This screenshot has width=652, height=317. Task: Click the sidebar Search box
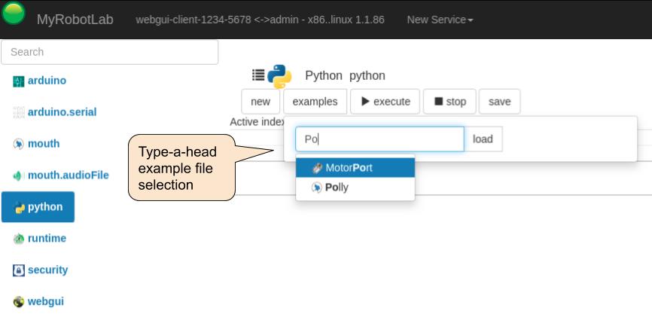[x=110, y=52]
